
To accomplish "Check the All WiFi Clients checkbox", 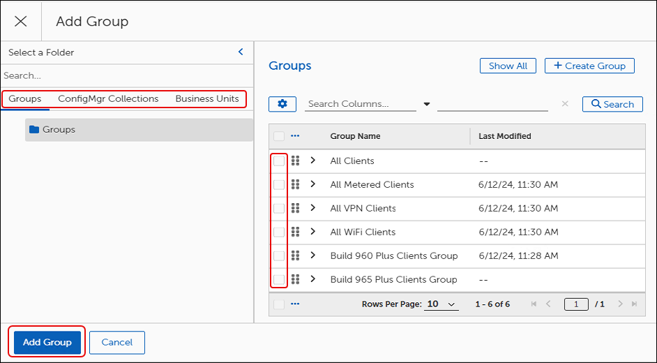I will (279, 232).
